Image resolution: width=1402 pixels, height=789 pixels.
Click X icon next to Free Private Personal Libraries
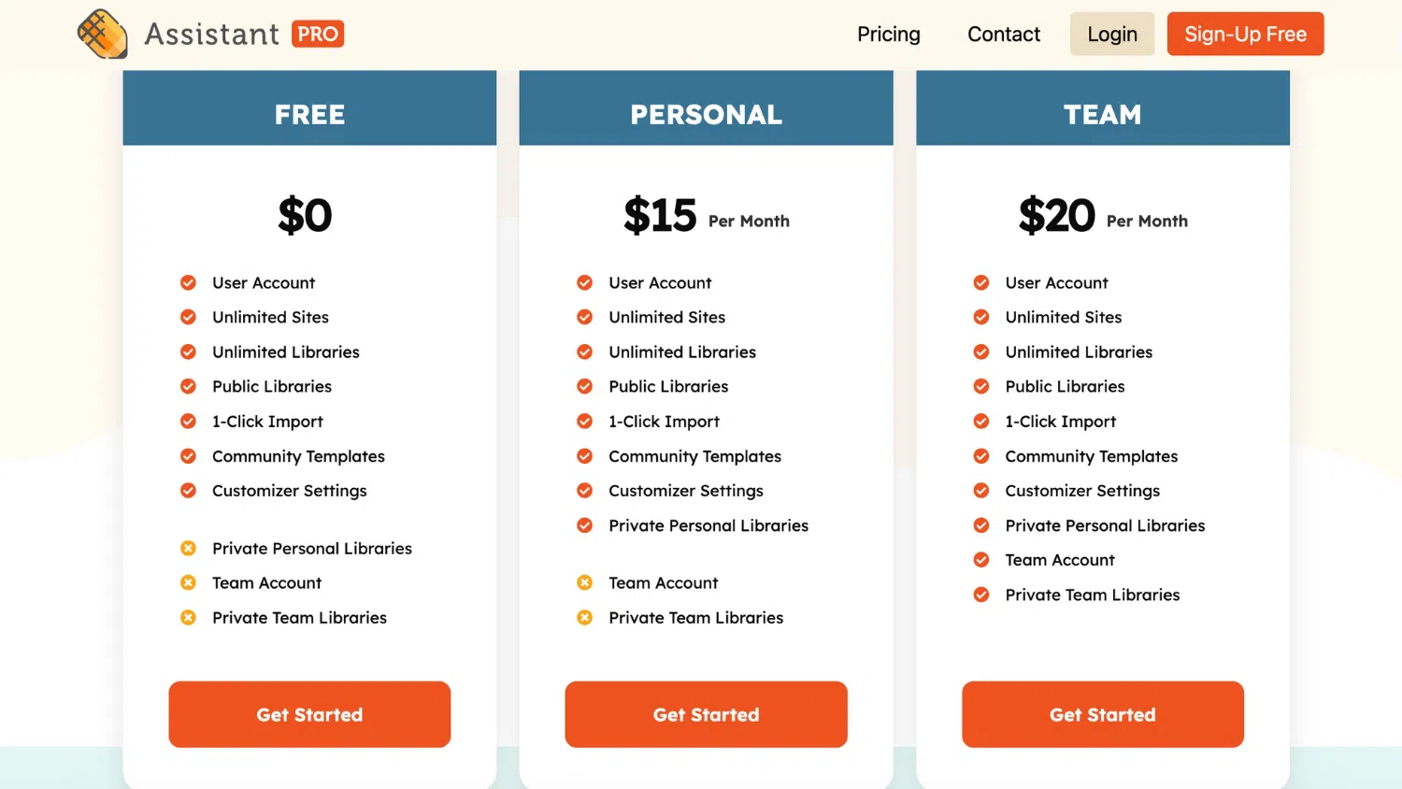point(188,548)
